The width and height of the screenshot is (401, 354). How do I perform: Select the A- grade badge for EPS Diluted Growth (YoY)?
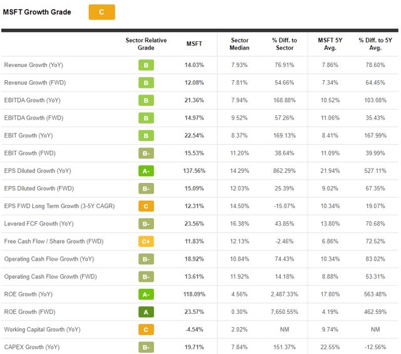click(x=146, y=170)
